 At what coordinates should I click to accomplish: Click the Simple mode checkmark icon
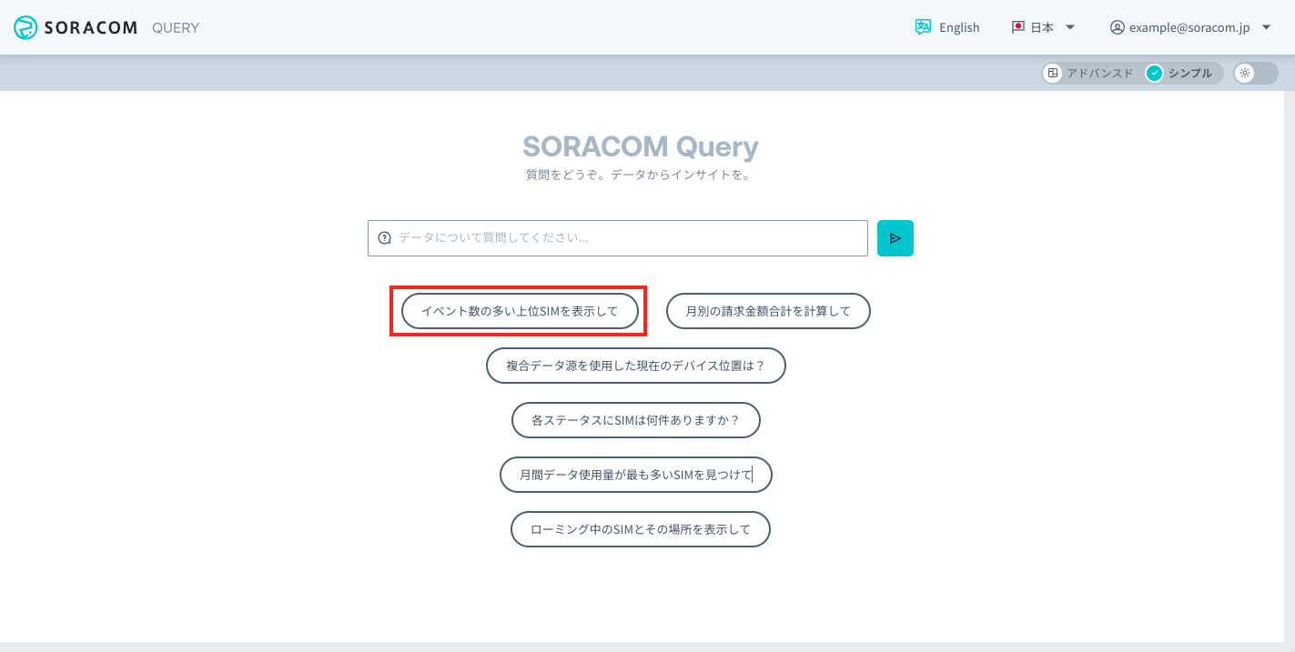click(1155, 74)
